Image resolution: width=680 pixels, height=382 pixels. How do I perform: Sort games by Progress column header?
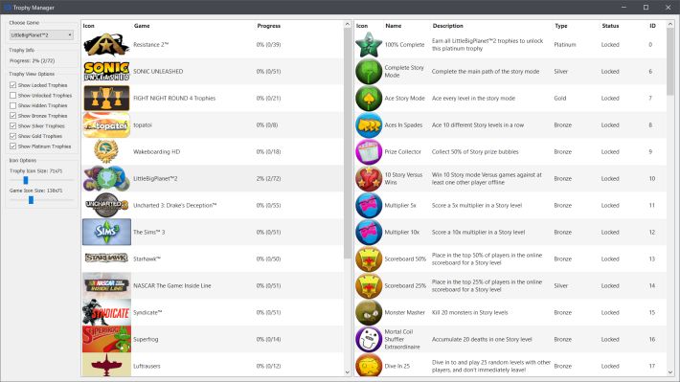[269, 26]
